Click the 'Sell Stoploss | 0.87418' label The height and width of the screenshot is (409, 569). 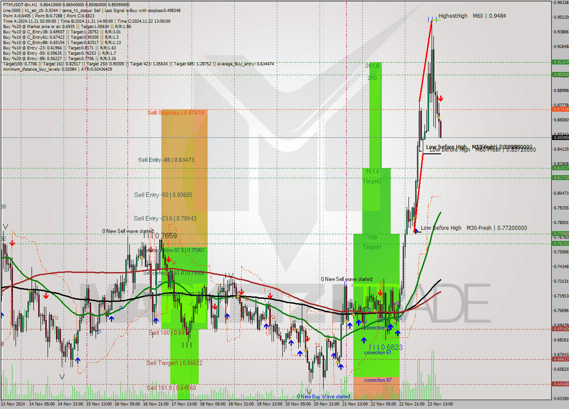[x=176, y=113]
